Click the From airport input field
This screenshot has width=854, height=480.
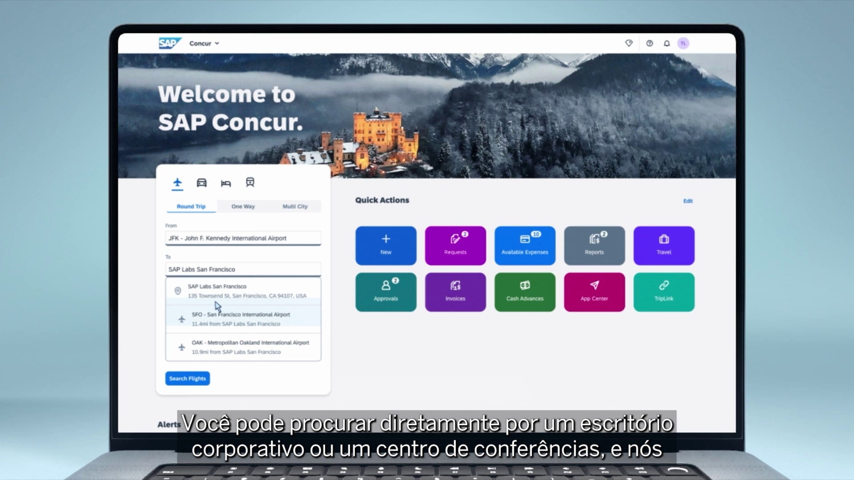click(243, 238)
